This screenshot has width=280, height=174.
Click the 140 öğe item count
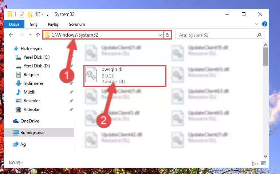[x=16, y=163]
